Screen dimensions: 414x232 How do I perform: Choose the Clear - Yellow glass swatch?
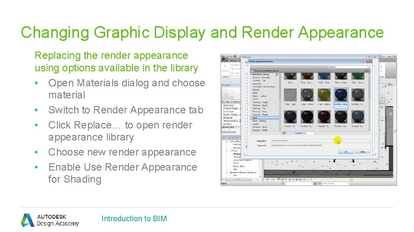click(324, 97)
